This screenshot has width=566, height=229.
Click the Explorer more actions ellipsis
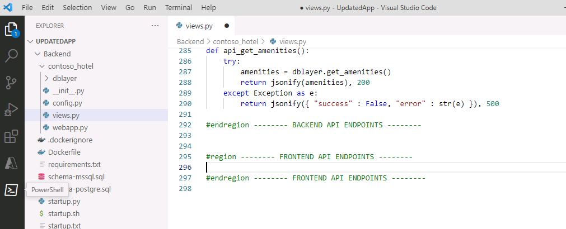pos(155,26)
